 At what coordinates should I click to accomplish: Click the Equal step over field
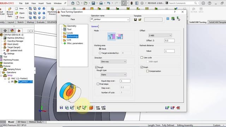point(125,81)
